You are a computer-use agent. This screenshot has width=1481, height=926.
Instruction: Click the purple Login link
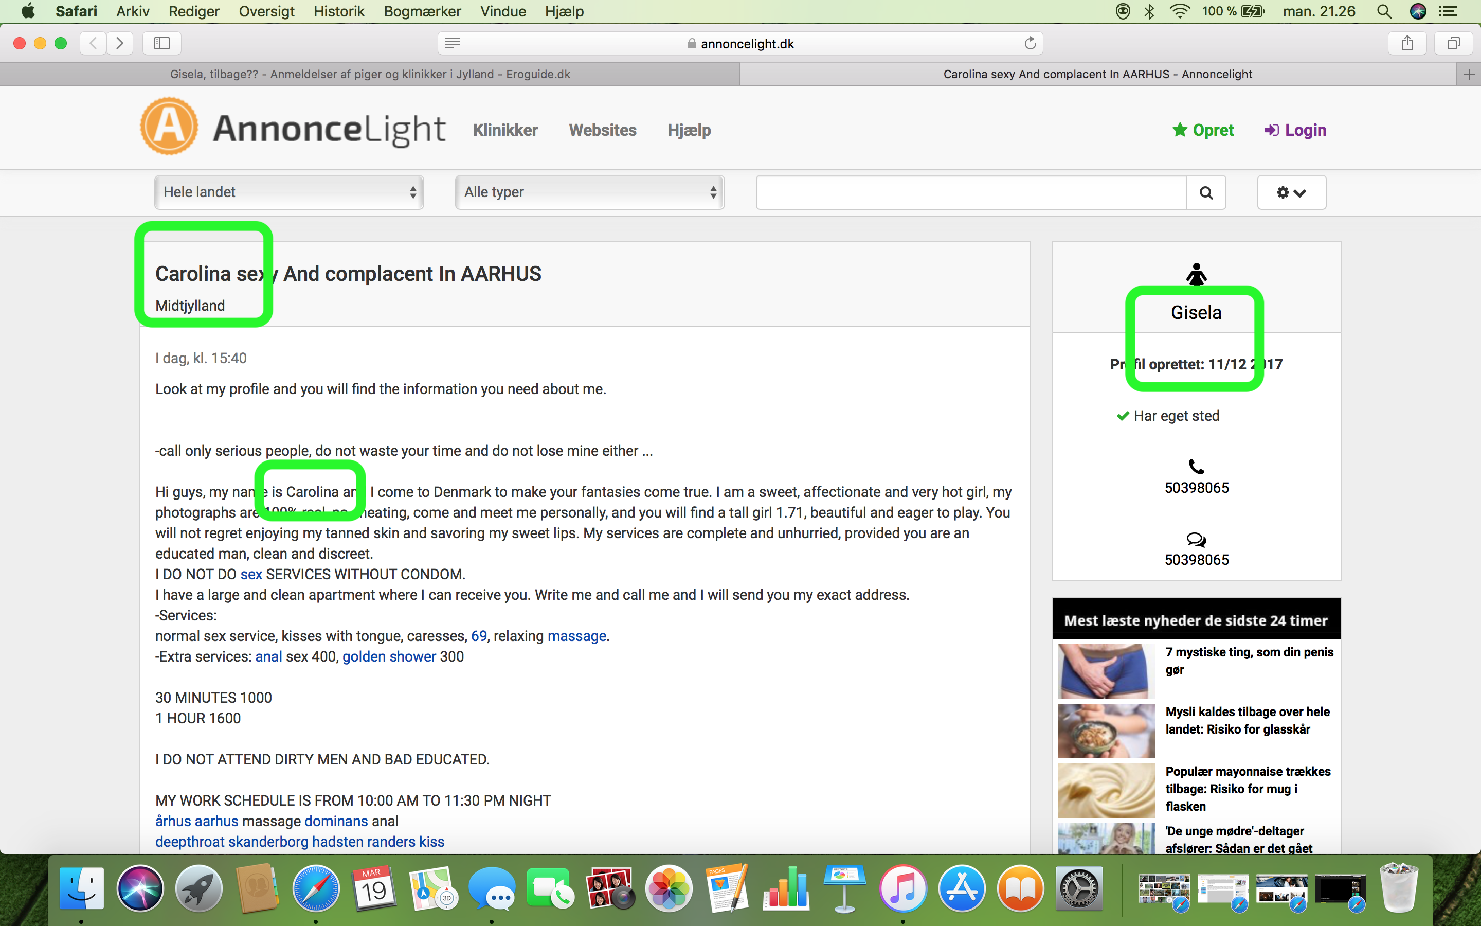pyautogui.click(x=1295, y=131)
